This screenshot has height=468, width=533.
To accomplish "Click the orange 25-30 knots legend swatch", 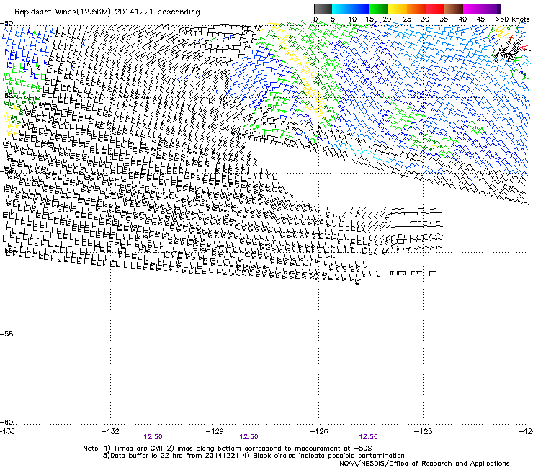I will (416, 9).
